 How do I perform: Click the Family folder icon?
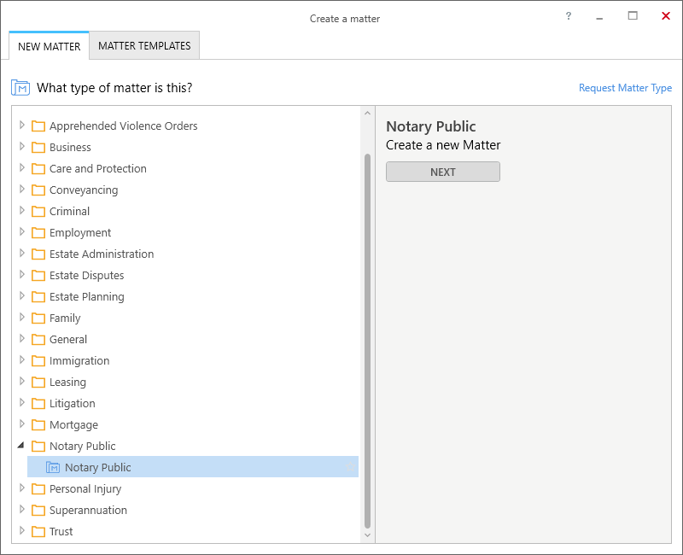click(38, 318)
